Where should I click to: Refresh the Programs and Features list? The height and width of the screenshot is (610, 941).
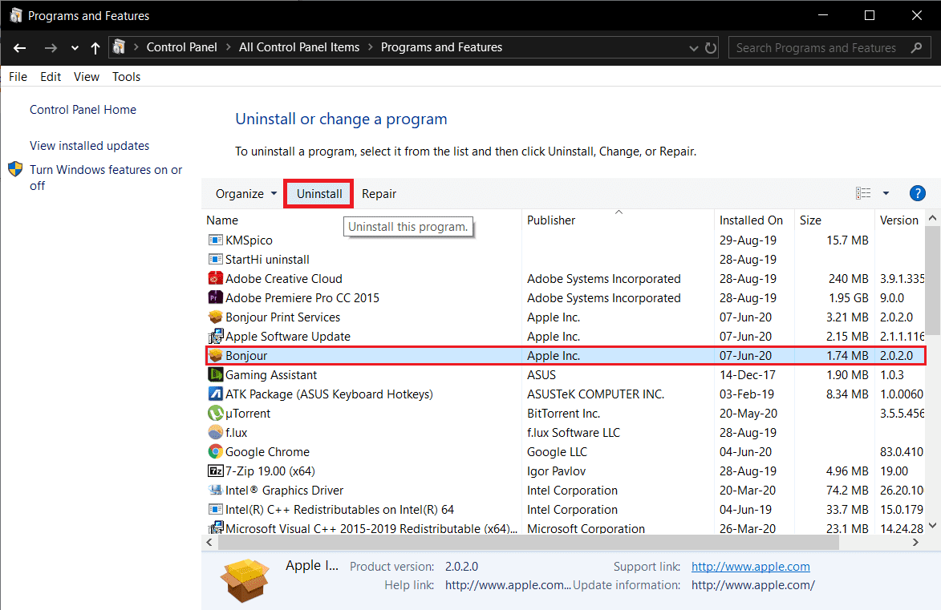pos(710,48)
